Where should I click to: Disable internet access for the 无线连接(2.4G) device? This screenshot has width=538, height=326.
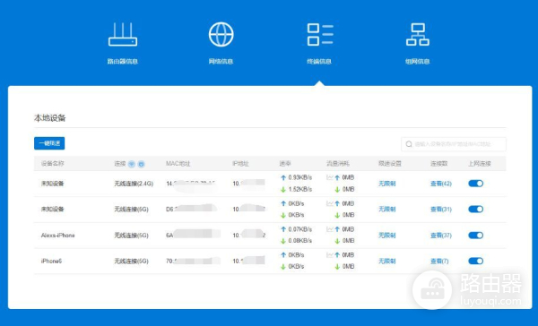coord(475,184)
